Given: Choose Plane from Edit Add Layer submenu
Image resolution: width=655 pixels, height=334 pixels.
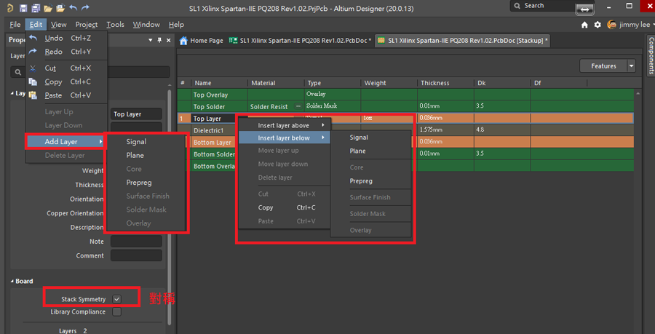Looking at the screenshot, I should 135,155.
